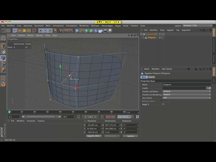
Task: Click the Livello picker arrow icon
Action: pyautogui.click(x=210, y=88)
